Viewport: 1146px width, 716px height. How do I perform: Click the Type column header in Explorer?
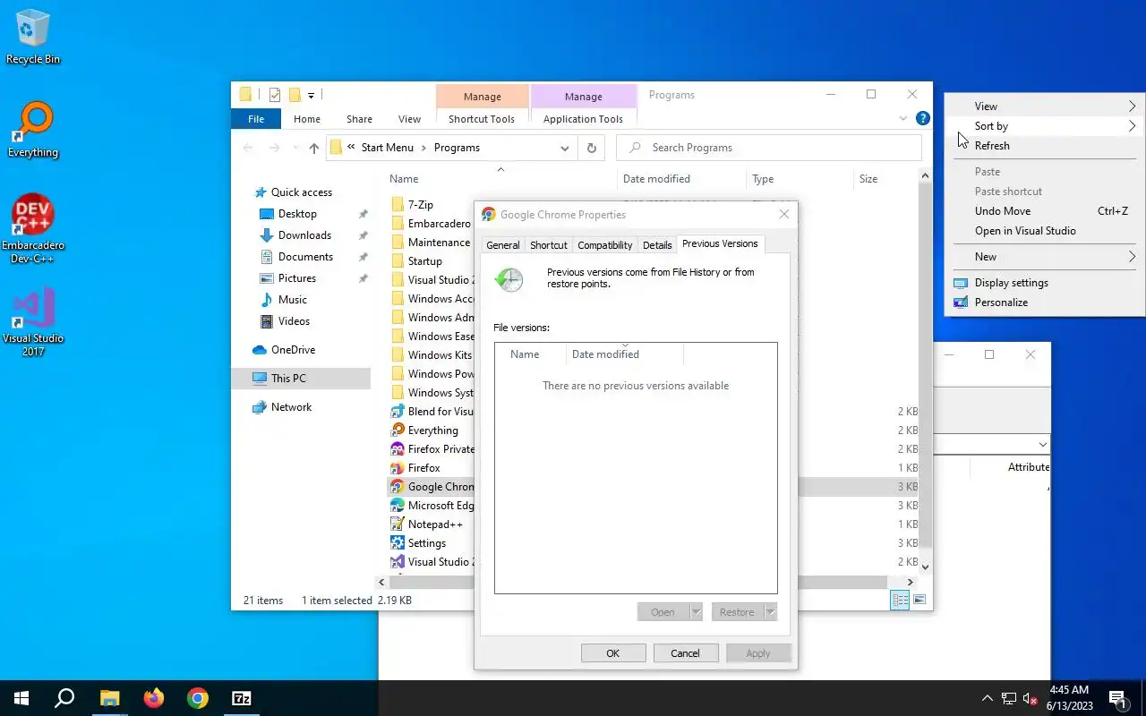click(x=799, y=179)
